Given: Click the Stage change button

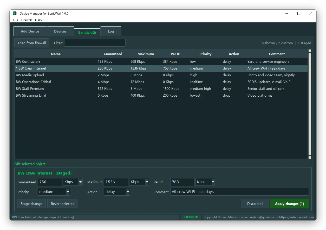Looking at the screenshot, I should pos(31,204).
